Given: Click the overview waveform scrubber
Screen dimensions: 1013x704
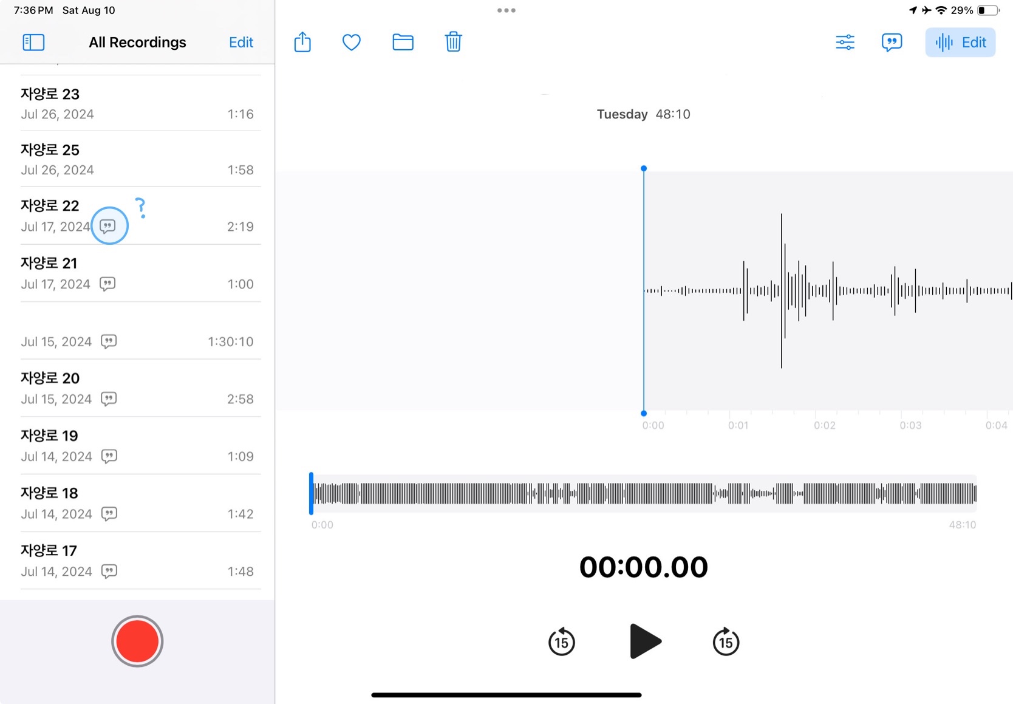Looking at the screenshot, I should (644, 493).
